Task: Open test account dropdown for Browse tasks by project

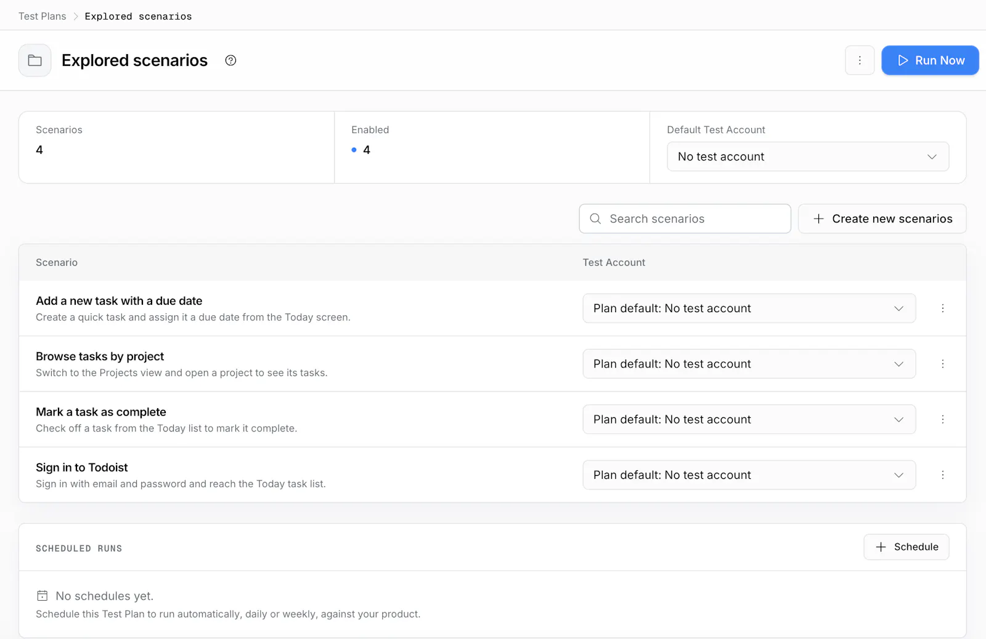Action: pos(749,364)
